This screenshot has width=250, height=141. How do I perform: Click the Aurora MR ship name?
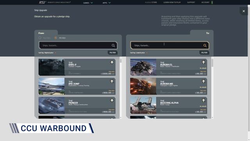(167, 83)
